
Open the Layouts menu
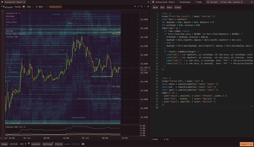[x=36, y=144]
